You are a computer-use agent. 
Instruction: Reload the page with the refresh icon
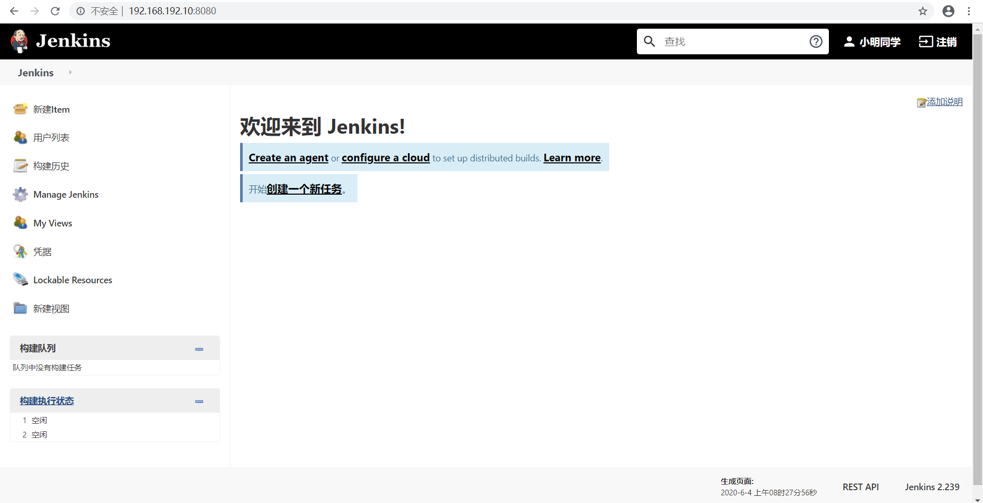[x=55, y=11]
